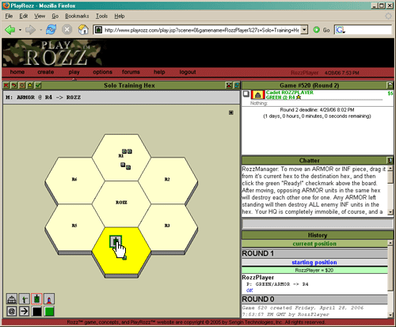Click the RozzPlayer HQ flag icon in game panel

[257, 94]
